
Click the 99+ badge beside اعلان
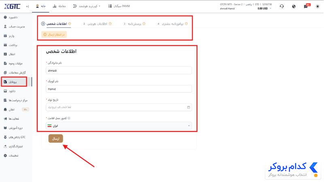click(x=26, y=110)
